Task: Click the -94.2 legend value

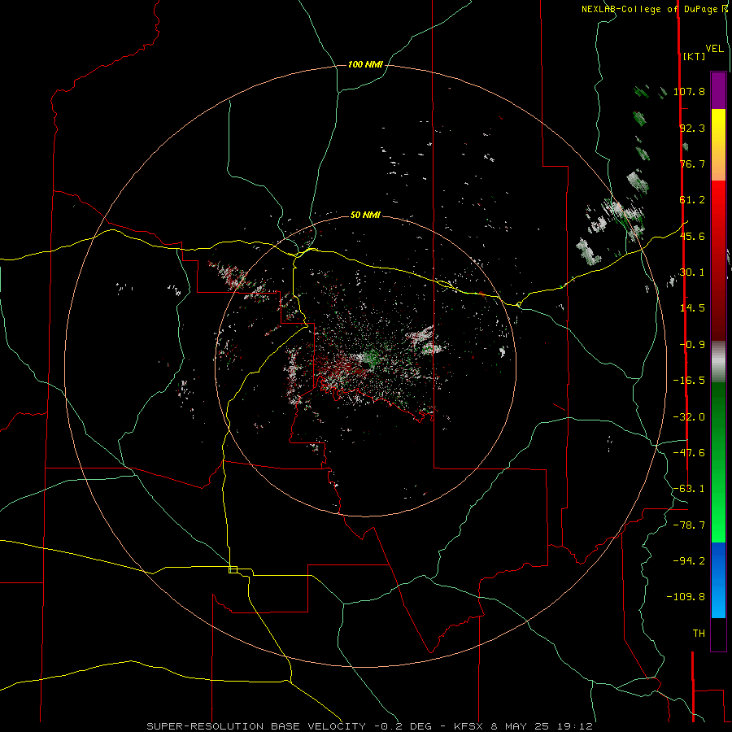Action: point(689,560)
